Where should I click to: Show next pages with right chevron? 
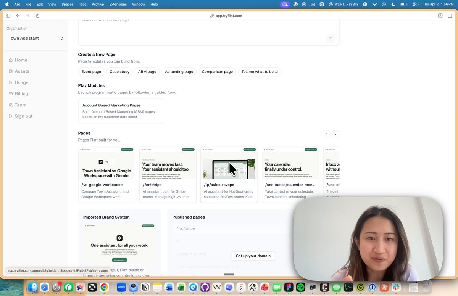tap(335, 134)
